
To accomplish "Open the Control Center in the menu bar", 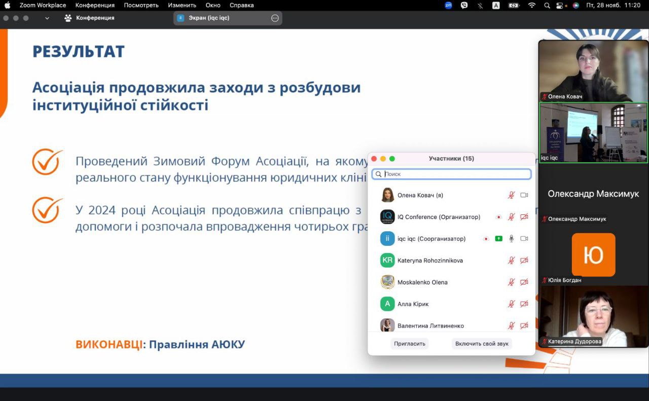I will pyautogui.click(x=560, y=5).
